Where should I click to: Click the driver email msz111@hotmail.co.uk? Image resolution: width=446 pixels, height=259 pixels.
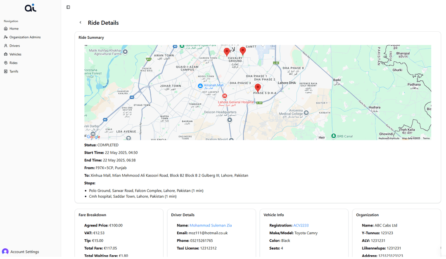pos(208,233)
